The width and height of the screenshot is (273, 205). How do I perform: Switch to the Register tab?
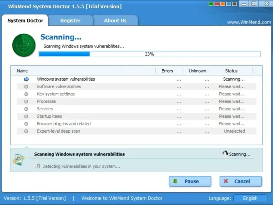coord(70,20)
